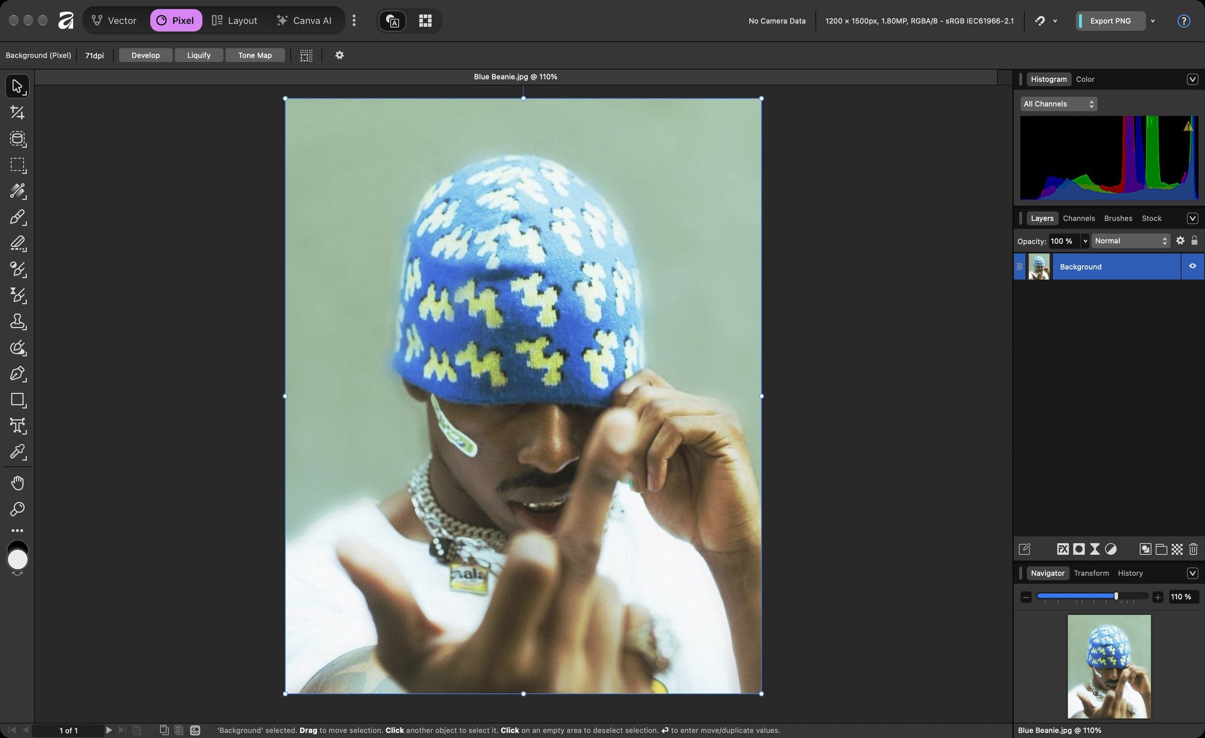Select the Move tool arrow
Screen dimensions: 1205x738
17,86
